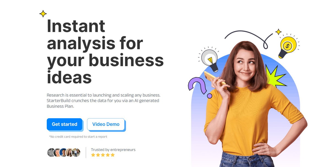Click the 'Instant analysis' headline text

coord(105,52)
